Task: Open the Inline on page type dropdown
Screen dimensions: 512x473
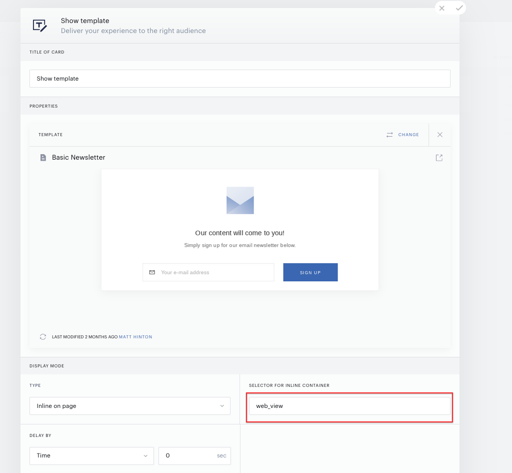Action: click(130, 406)
